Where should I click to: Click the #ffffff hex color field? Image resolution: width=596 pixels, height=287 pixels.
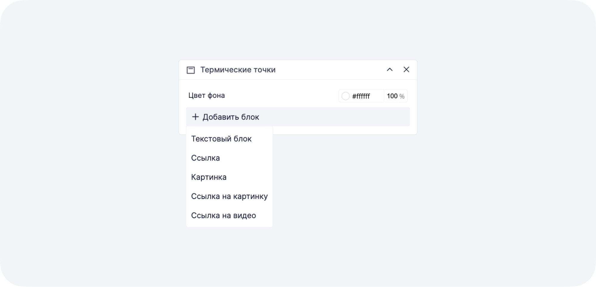361,96
